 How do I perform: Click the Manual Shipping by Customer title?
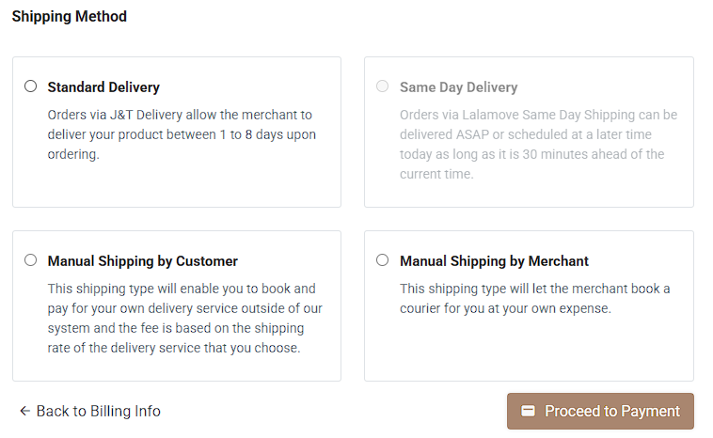(x=142, y=261)
